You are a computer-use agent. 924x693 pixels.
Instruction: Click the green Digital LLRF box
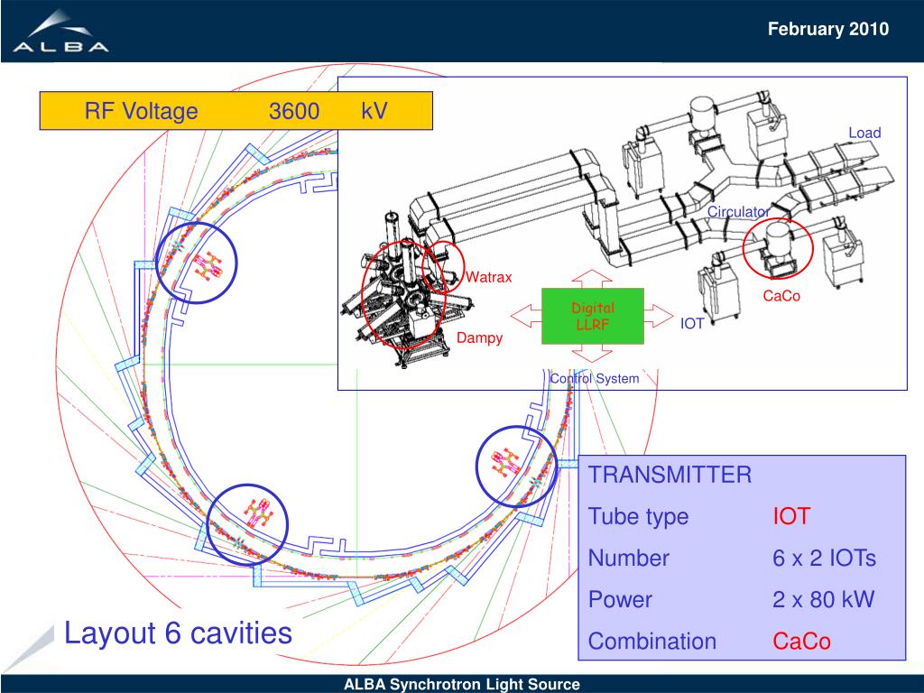(592, 316)
